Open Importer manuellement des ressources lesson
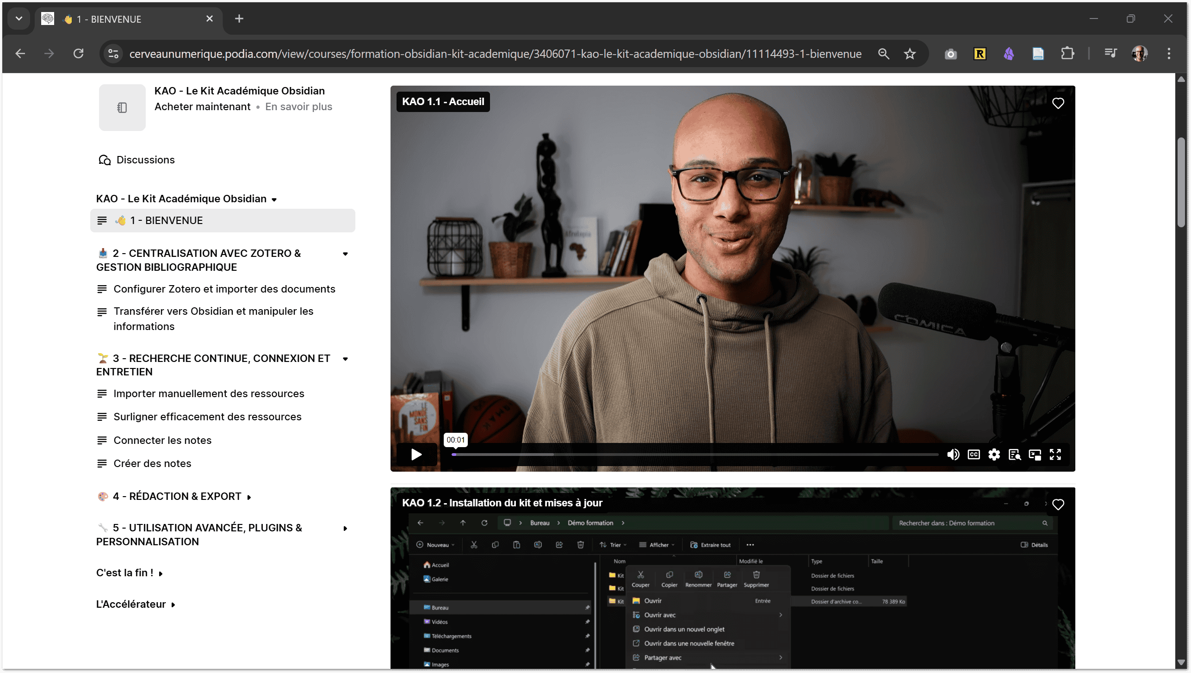1191x673 pixels. pos(209,393)
